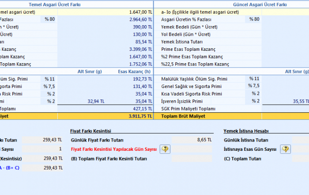
Task: Click the Toplam Brüt Maliyet row label
Action: tap(182, 116)
